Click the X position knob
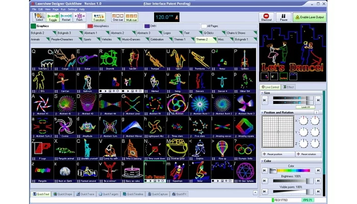This screenshot has width=357, height=204. pos(303,121)
